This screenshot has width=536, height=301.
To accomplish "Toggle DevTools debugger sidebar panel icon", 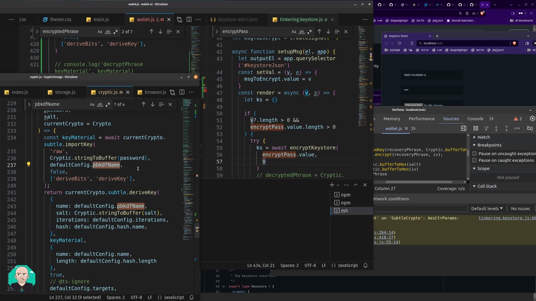I will pos(464,128).
